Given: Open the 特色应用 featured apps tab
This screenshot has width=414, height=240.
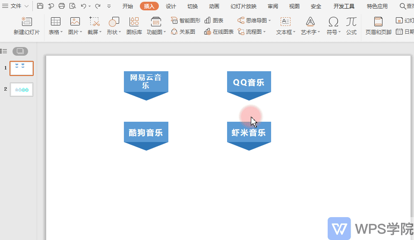Looking at the screenshot, I should 377,6.
